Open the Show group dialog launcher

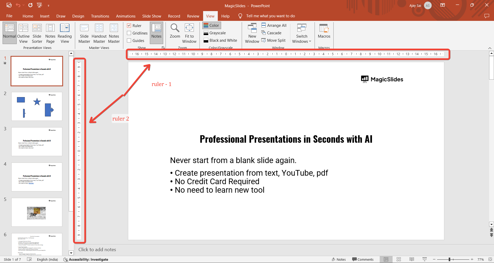[x=163, y=48]
